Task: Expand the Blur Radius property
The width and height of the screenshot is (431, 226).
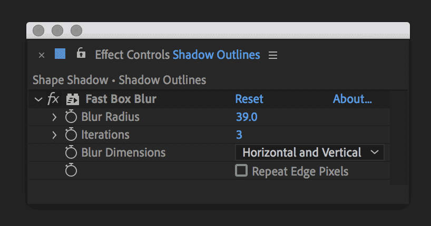Action: [54, 117]
